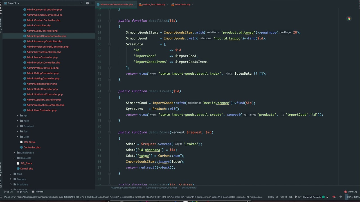
Task: Open AdminTransactionController.php file
Action: [46, 105]
